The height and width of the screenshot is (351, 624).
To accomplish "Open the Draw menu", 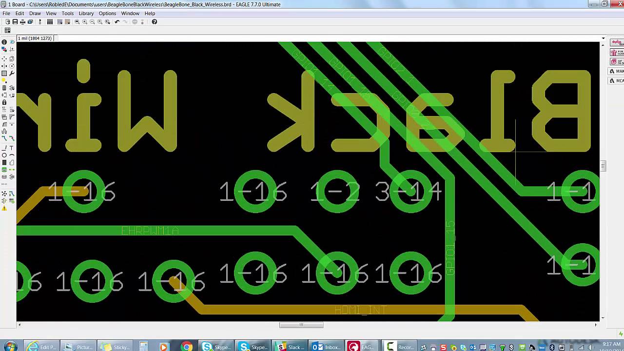I will 35,13.
